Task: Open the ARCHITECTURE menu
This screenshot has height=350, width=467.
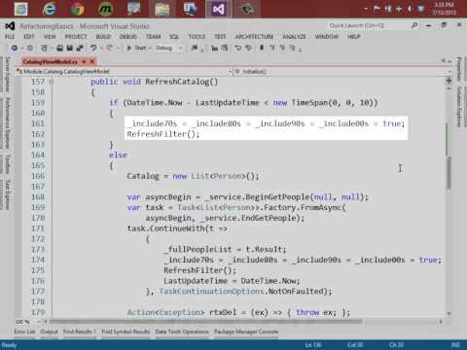Action: (254, 37)
